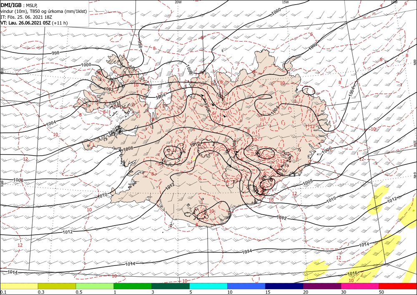Click the legend scale value 5
This screenshot has width=417, height=295.
[191, 292]
